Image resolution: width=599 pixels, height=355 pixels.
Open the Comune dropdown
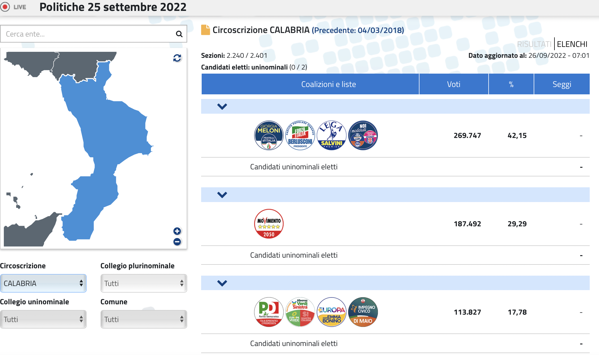144,319
